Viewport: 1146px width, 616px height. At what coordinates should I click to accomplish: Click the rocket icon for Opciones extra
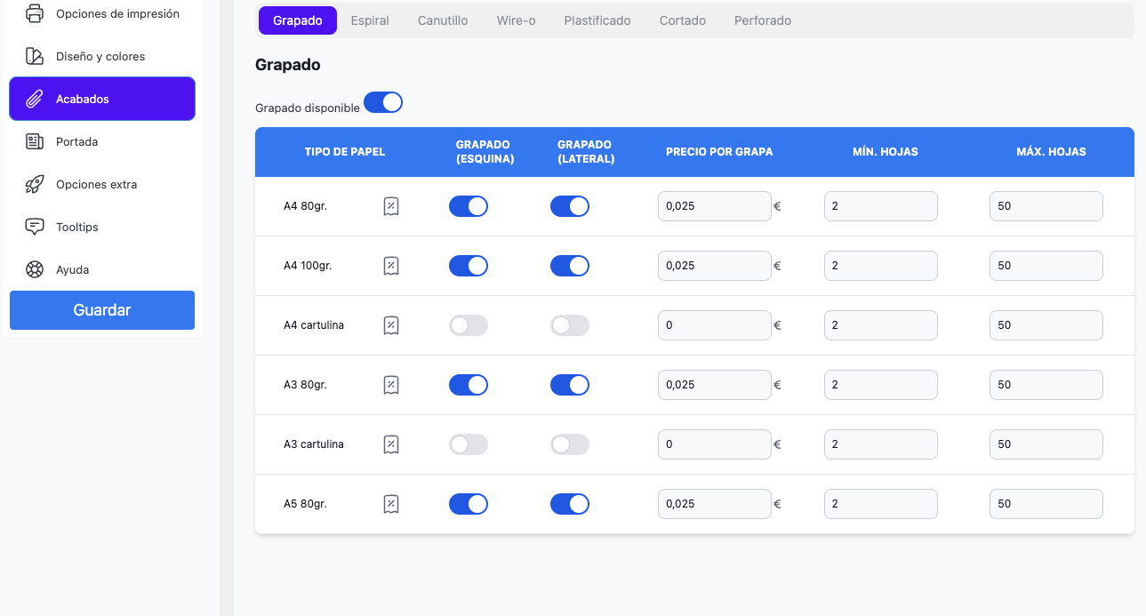(35, 184)
